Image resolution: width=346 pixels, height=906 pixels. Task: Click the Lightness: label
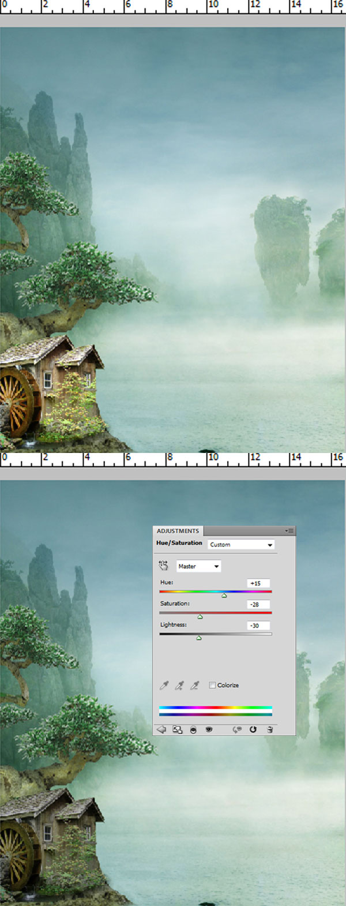(173, 624)
